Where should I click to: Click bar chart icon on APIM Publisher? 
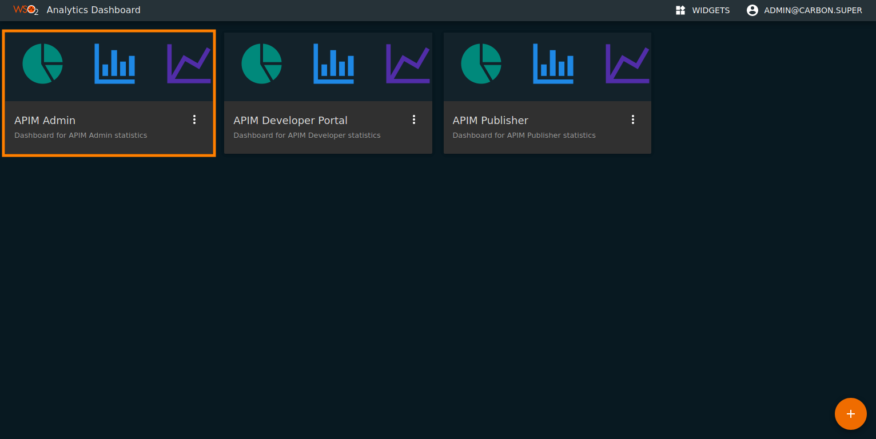[x=553, y=63]
